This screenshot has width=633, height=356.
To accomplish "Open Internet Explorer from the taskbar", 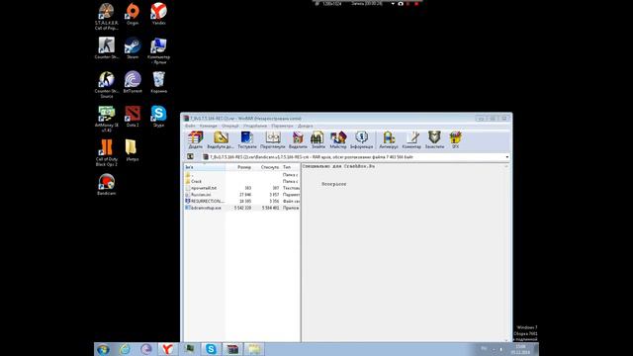I will pyautogui.click(x=125, y=349).
